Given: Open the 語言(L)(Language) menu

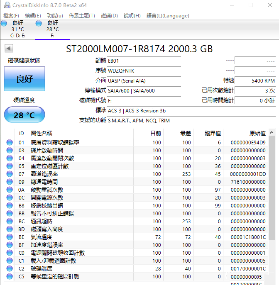Looking at the screenshot, I should pyautogui.click(x=168, y=16).
